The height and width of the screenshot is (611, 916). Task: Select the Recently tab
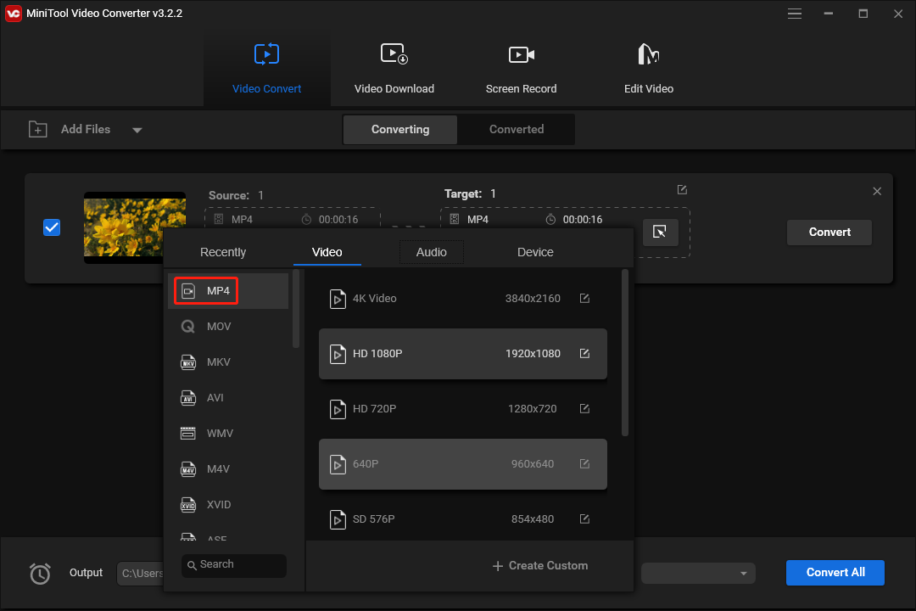(x=222, y=252)
